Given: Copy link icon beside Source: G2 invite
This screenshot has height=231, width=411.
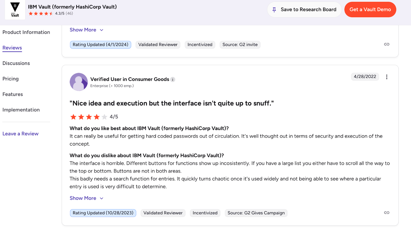Looking at the screenshot, I should point(387,44).
